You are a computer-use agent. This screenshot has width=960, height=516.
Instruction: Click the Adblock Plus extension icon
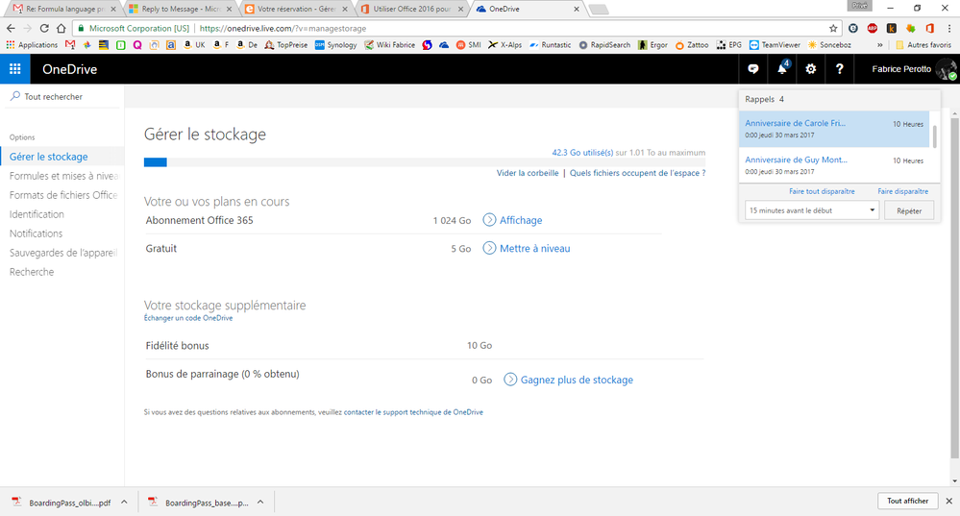[x=873, y=28]
